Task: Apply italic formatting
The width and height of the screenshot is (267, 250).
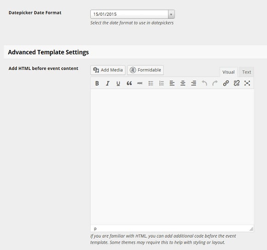Action: click(x=108, y=83)
